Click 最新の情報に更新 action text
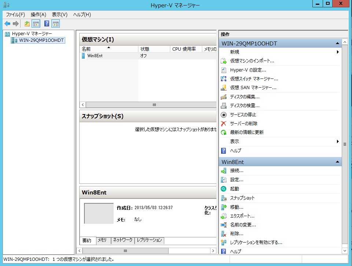 [247, 132]
